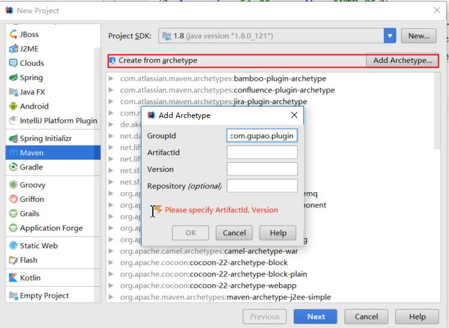
Task: Close the Add Archetype dialog
Action: (x=294, y=116)
